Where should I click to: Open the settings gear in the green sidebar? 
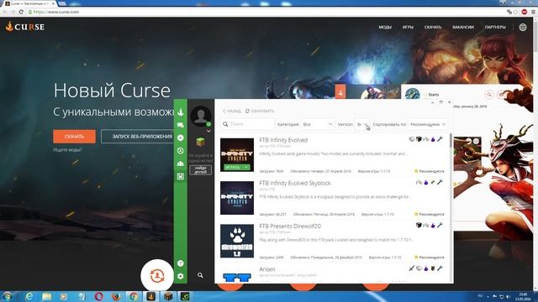coord(181,276)
